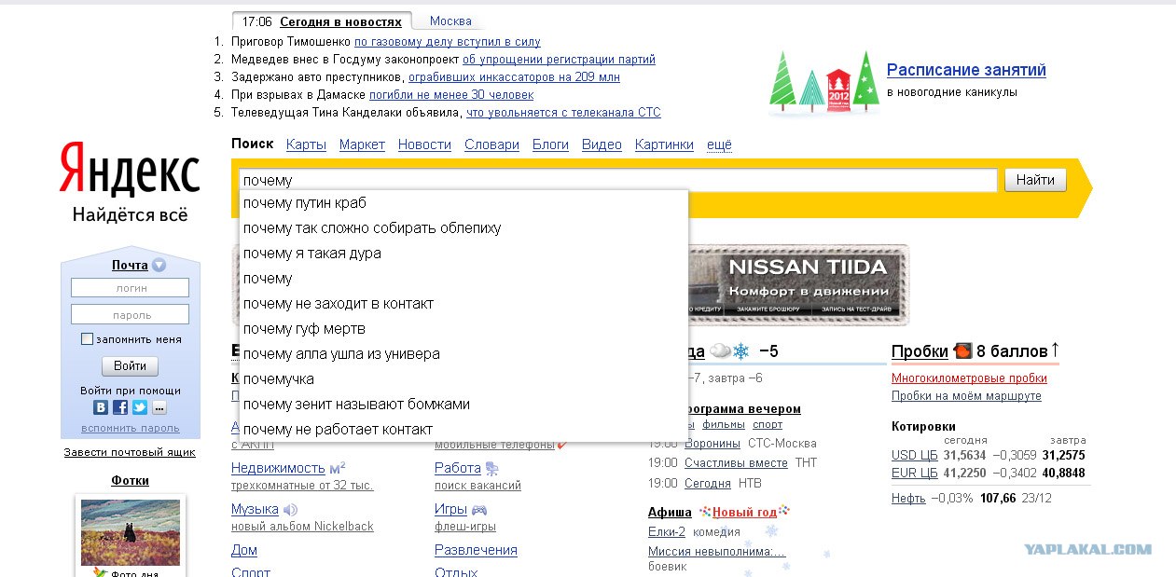1176x577 pixels.
Task: Choose suggestion почему гуф мертв
Action: click(463, 328)
